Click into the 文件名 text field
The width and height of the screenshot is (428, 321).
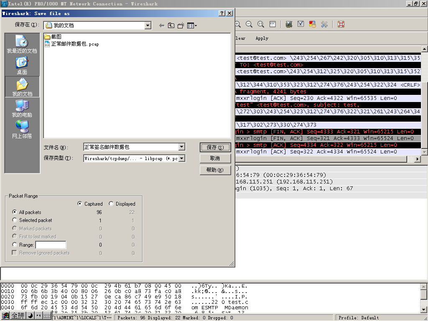(131, 147)
